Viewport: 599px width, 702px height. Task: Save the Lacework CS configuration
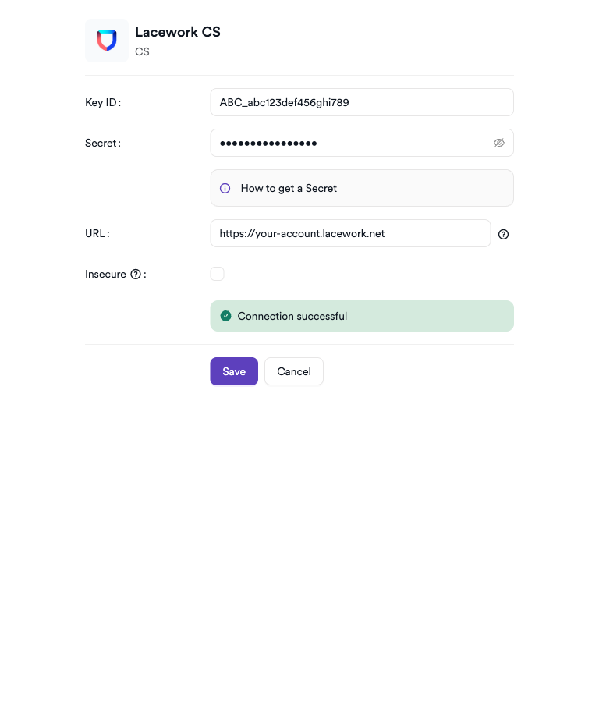click(234, 371)
